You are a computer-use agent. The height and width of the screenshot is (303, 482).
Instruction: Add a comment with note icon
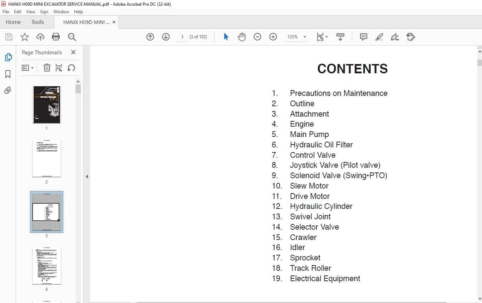coord(364,37)
